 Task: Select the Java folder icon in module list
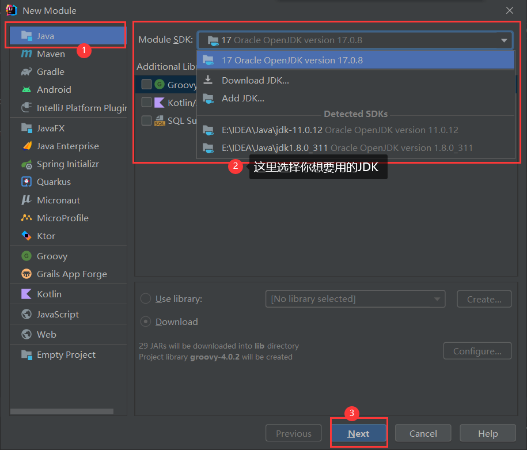[26, 35]
